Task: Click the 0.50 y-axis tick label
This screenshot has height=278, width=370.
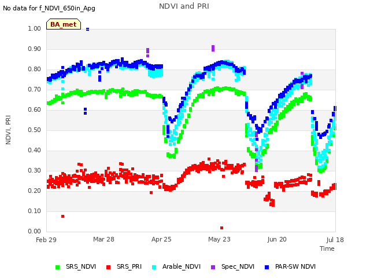Action: click(35, 130)
